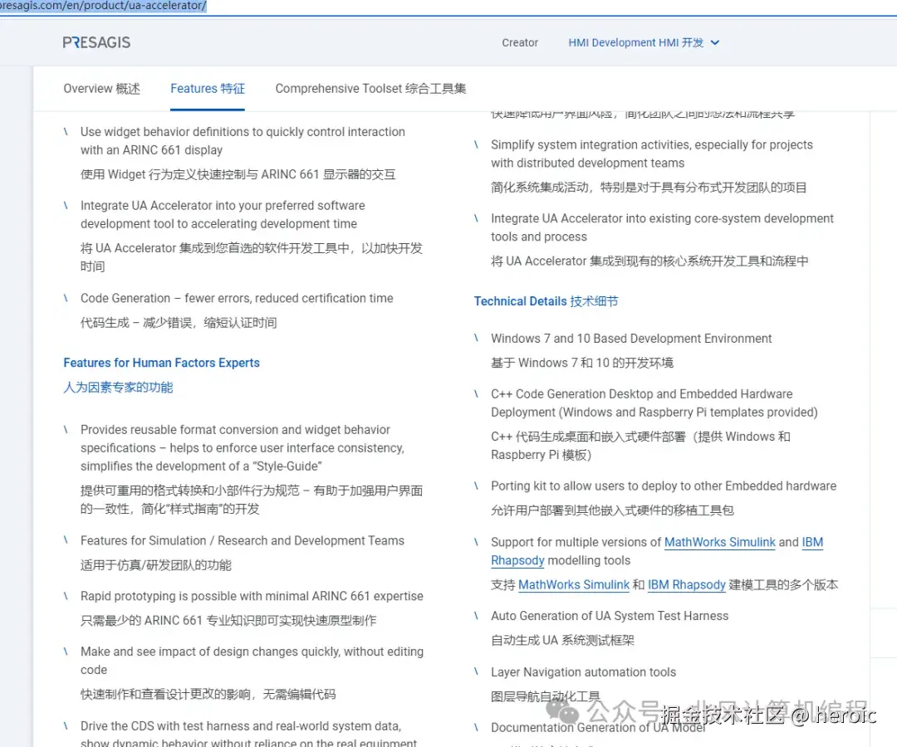Click 'C++ Code Generation Desktop and Embedded' text

point(654,403)
